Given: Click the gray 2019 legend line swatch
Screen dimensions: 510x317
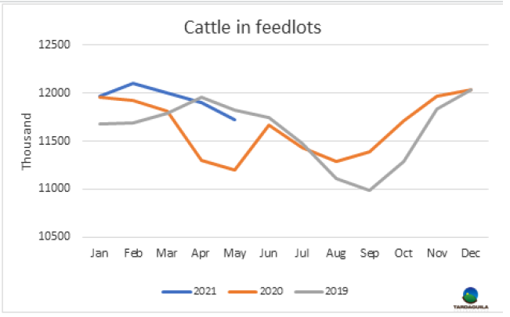Looking at the screenshot, I should point(309,291).
